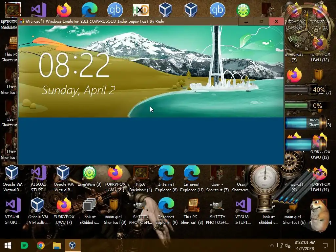The height and width of the screenshot is (252, 336).
Task: Close the Windows Emulator window
Action: (276, 21)
